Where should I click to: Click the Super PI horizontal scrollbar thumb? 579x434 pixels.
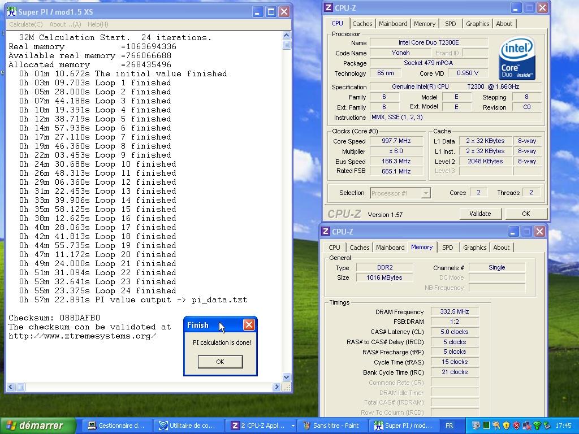pyautogui.click(x=20, y=387)
